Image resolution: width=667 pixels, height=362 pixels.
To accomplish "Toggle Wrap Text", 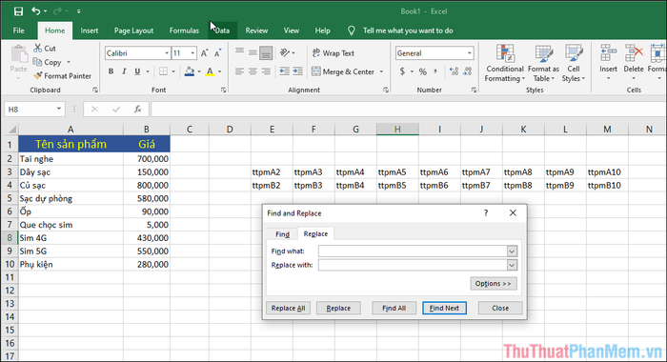I will click(x=333, y=53).
